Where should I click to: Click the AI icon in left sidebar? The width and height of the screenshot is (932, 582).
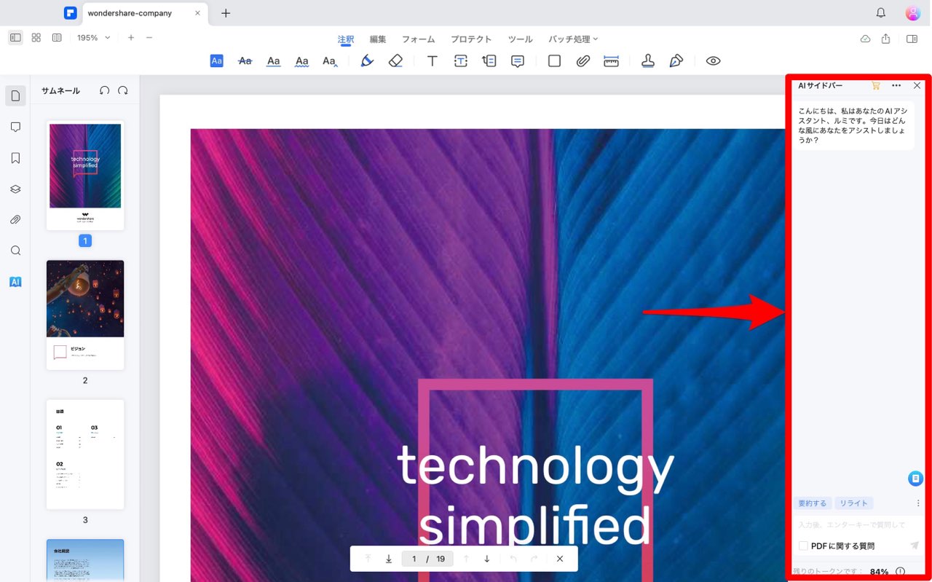[15, 282]
